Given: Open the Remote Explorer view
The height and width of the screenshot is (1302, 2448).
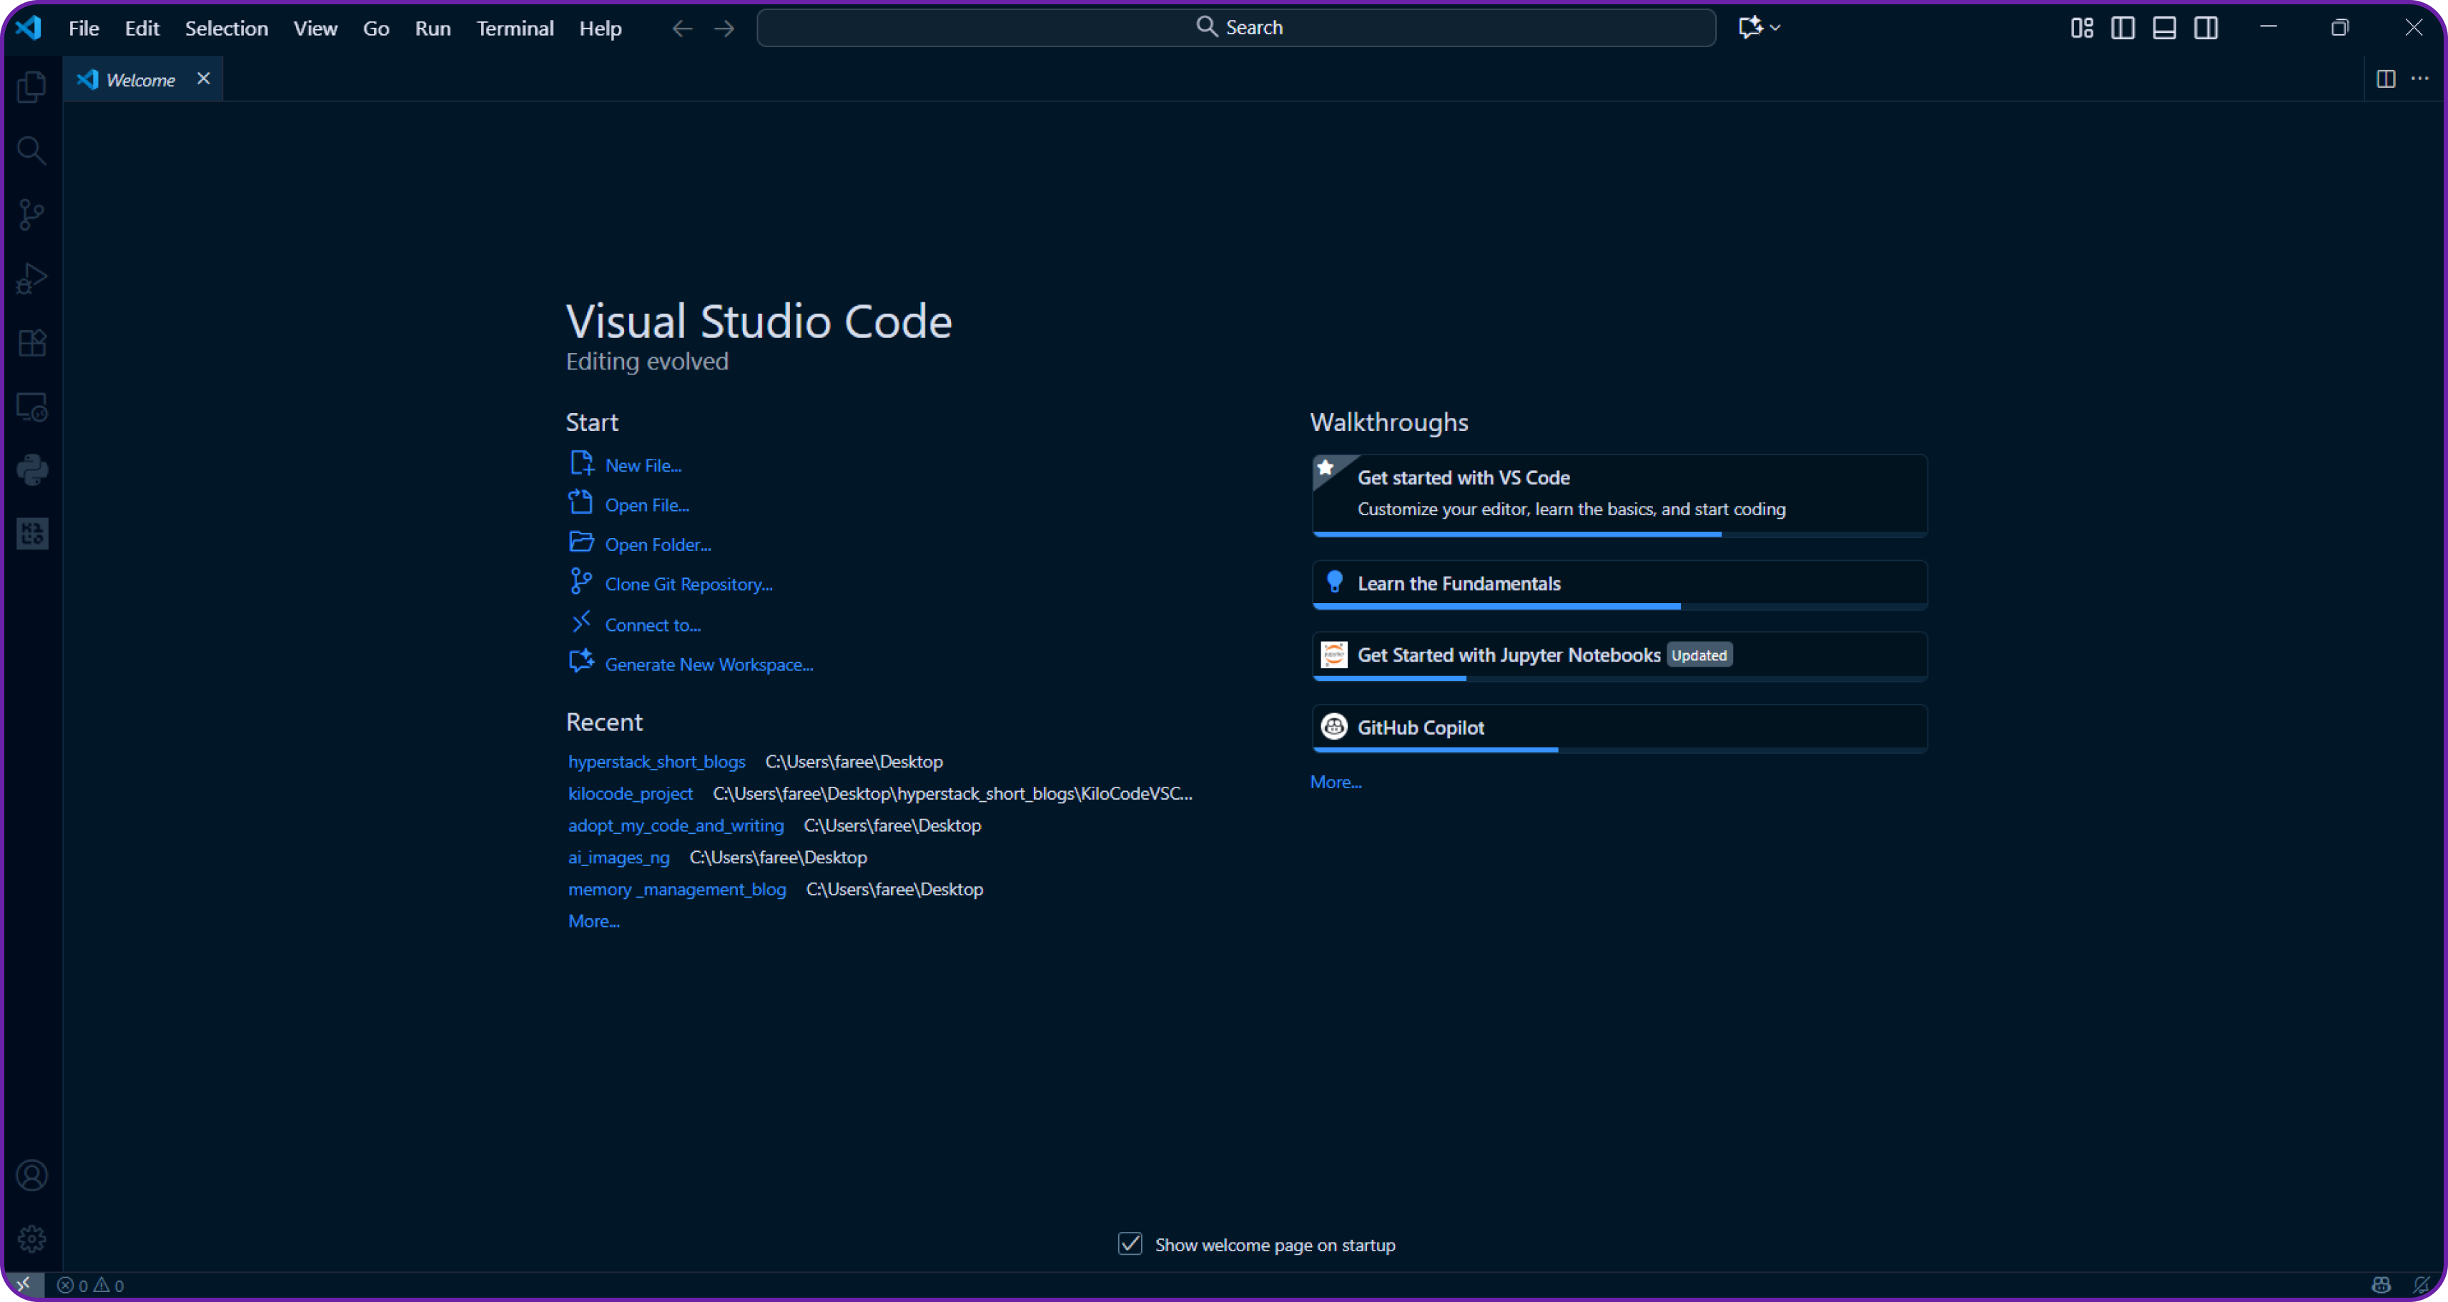Looking at the screenshot, I should click(31, 407).
